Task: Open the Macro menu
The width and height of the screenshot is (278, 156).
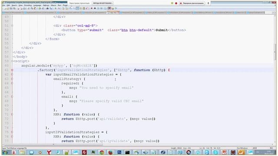Action: [x=53, y=5]
